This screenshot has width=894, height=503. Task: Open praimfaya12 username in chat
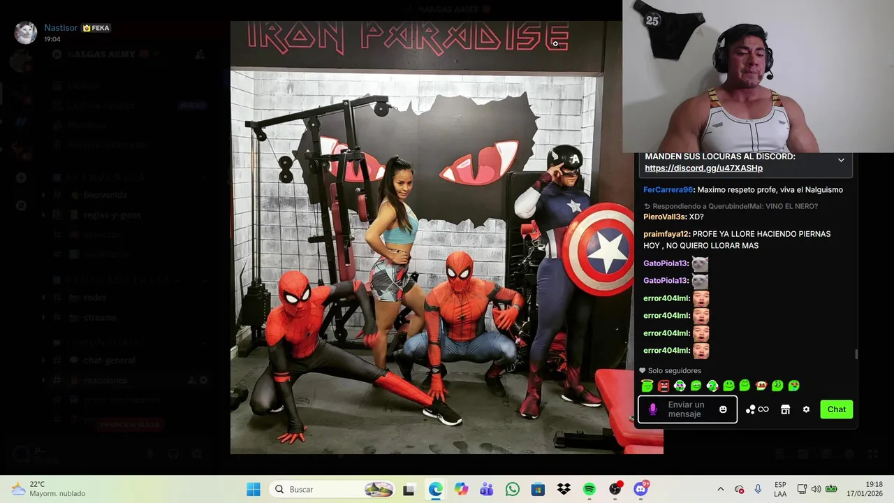[666, 234]
